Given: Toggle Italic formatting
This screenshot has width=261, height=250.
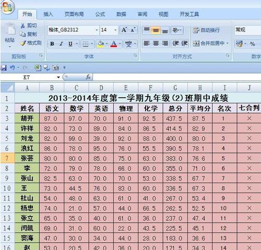Looking at the screenshot, I should tap(61, 44).
